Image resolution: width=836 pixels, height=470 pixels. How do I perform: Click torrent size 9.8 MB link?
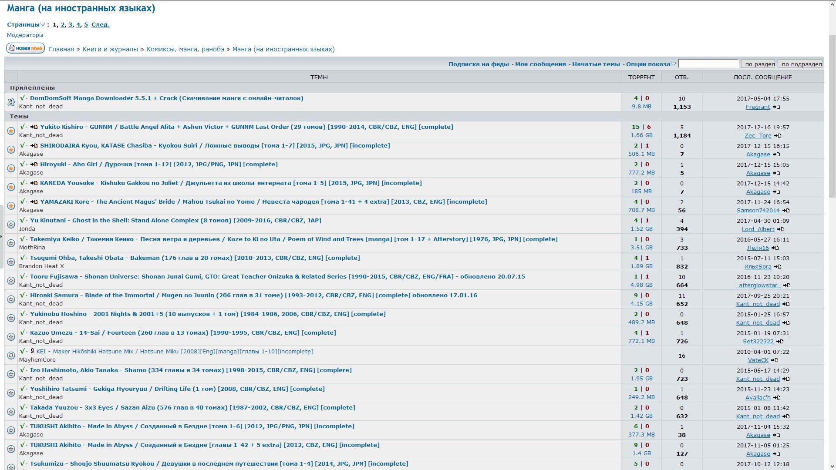[642, 107]
